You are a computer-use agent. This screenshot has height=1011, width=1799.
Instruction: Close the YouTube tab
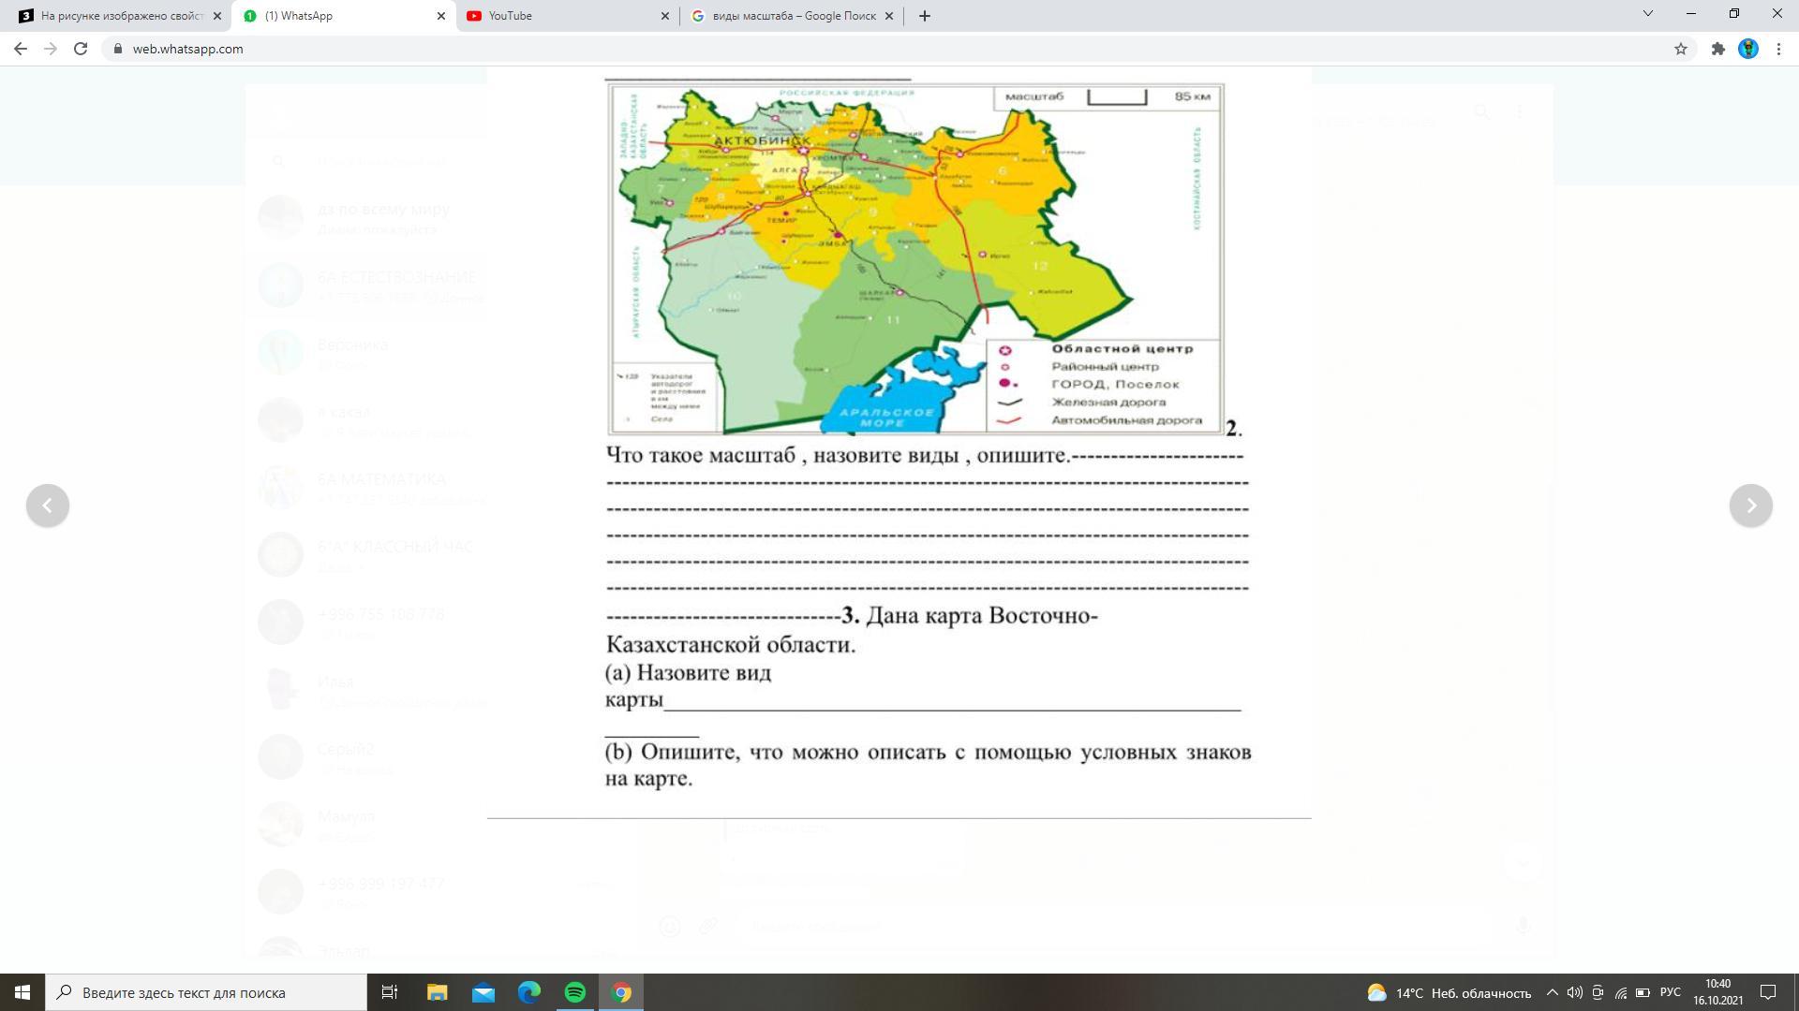click(665, 16)
